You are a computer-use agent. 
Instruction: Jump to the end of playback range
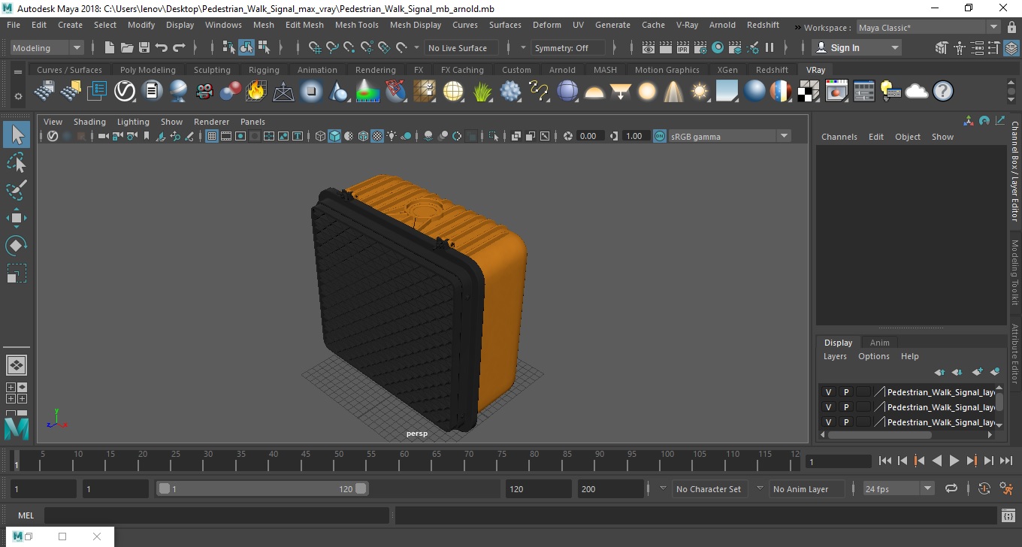point(1005,461)
